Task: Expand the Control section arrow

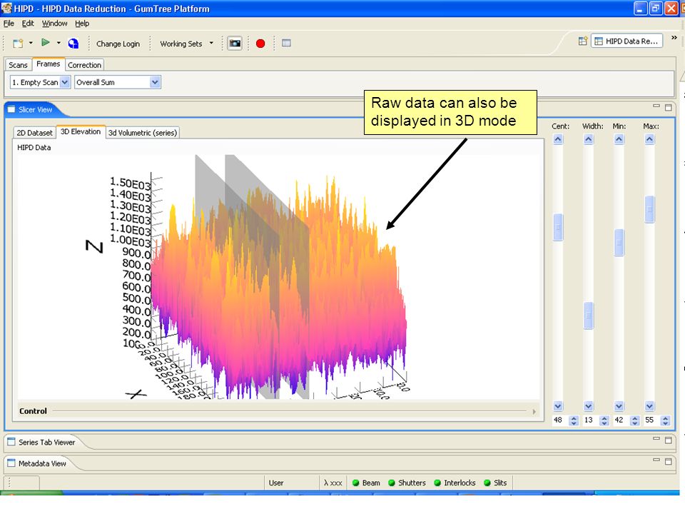Action: (x=534, y=412)
